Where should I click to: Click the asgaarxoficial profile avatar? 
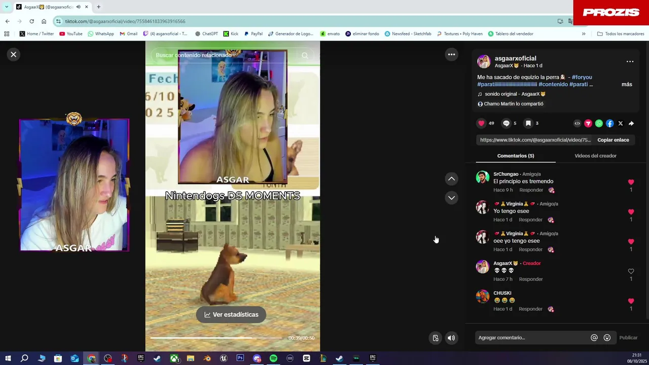484,61
